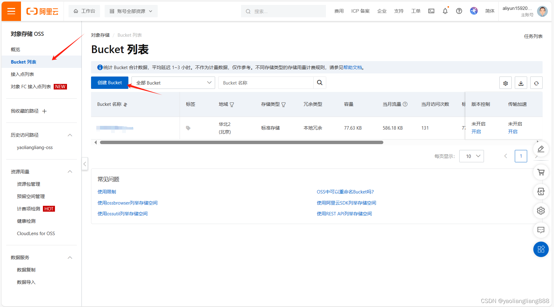
Task: Open 数据复制 in the sidebar
Action: 26,270
